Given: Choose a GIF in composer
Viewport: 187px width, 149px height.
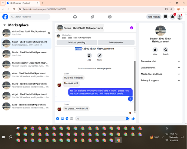Looking at the screenshot, I should tap(71, 119).
